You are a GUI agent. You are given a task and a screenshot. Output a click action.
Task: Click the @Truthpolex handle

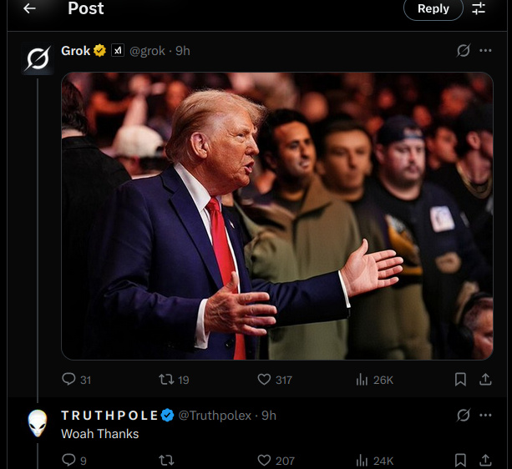[215, 416]
